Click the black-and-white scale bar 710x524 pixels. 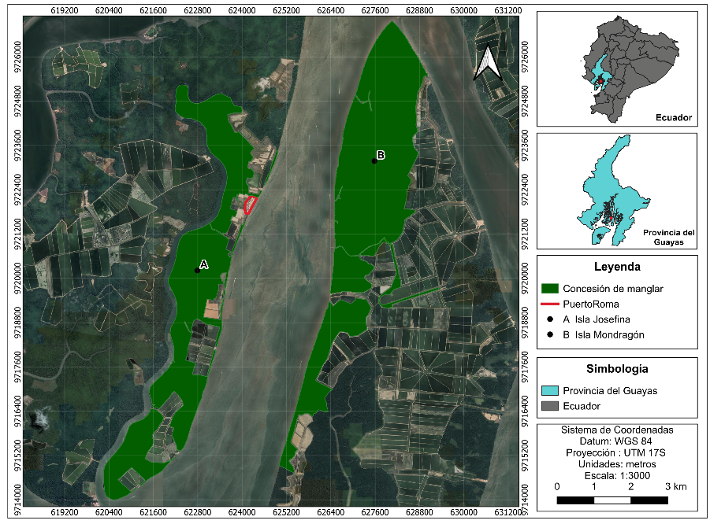click(612, 500)
